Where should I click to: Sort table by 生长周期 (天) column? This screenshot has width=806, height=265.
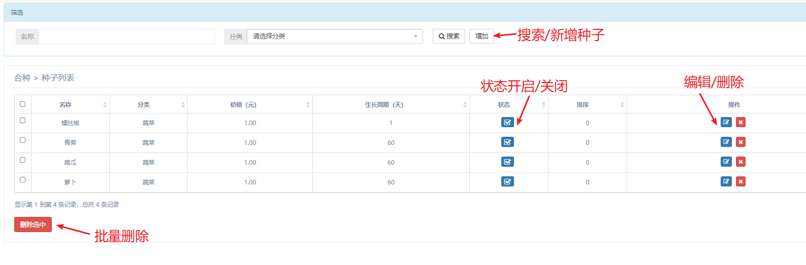pos(391,104)
